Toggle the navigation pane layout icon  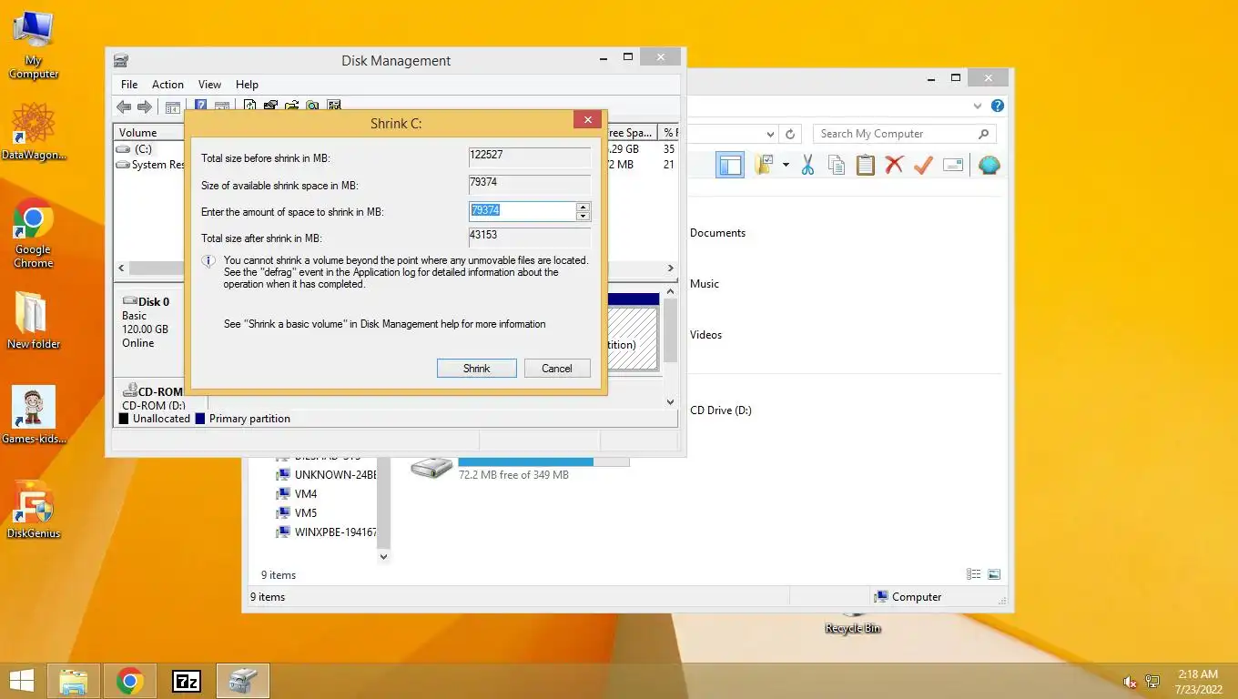pos(730,165)
